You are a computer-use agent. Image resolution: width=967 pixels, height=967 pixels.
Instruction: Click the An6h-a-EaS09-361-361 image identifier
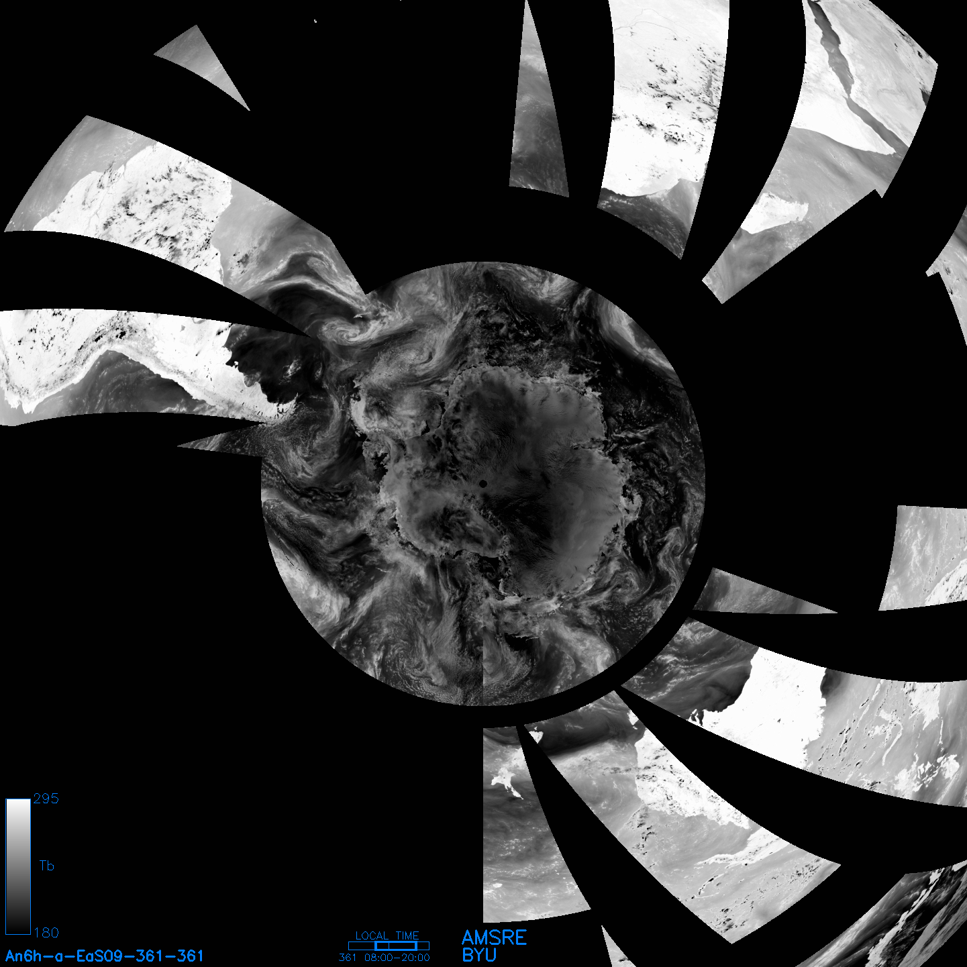click(x=105, y=956)
